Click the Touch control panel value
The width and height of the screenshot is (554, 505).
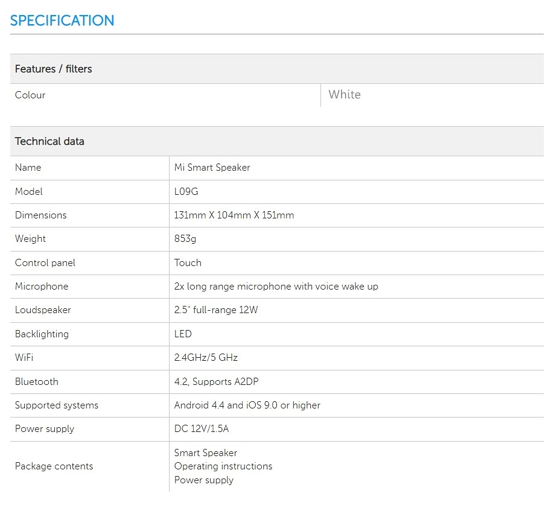coord(188,262)
